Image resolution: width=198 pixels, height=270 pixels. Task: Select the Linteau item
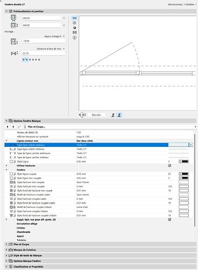[21, 228]
